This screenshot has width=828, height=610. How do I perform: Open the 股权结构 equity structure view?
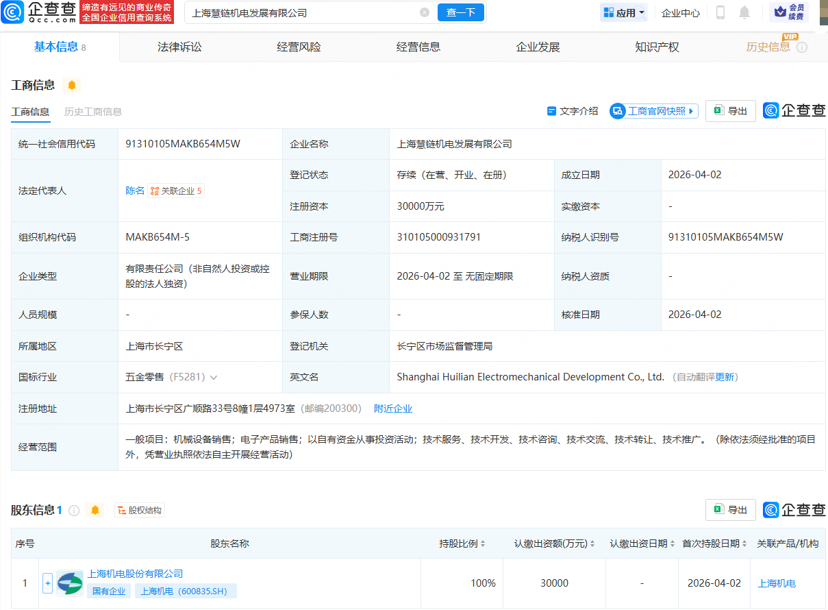[x=139, y=510]
